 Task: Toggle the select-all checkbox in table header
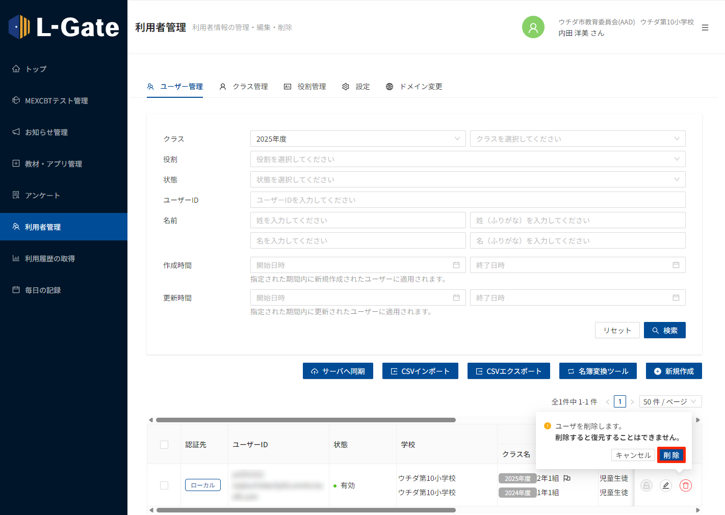(x=164, y=445)
